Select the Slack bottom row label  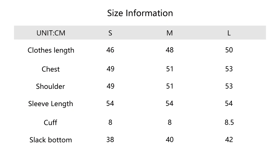click(x=51, y=140)
